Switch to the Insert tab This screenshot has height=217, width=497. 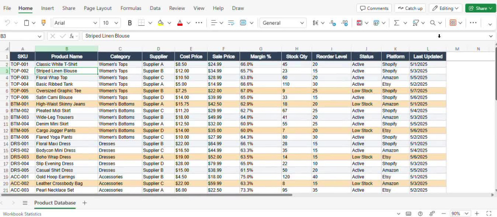click(x=48, y=8)
